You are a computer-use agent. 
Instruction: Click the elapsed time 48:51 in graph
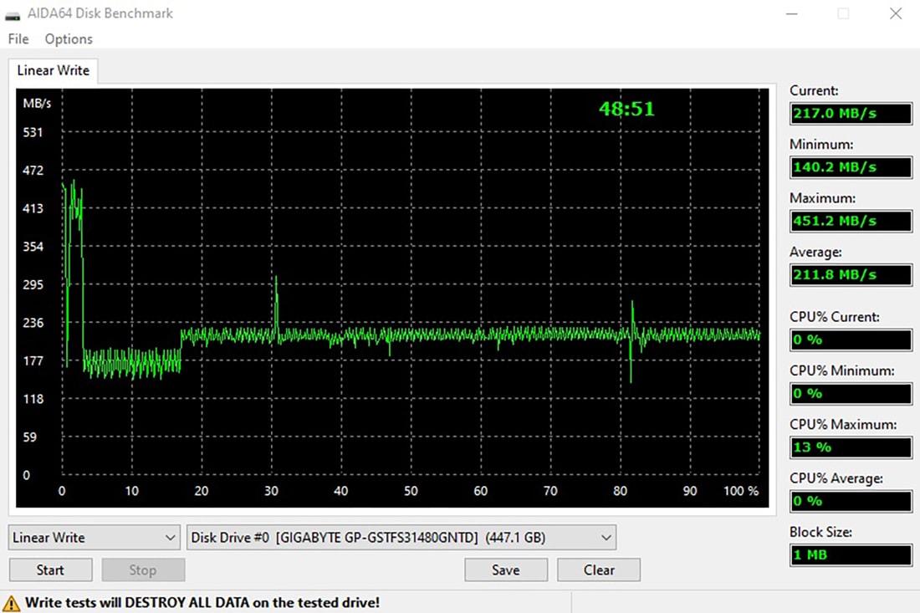(626, 109)
